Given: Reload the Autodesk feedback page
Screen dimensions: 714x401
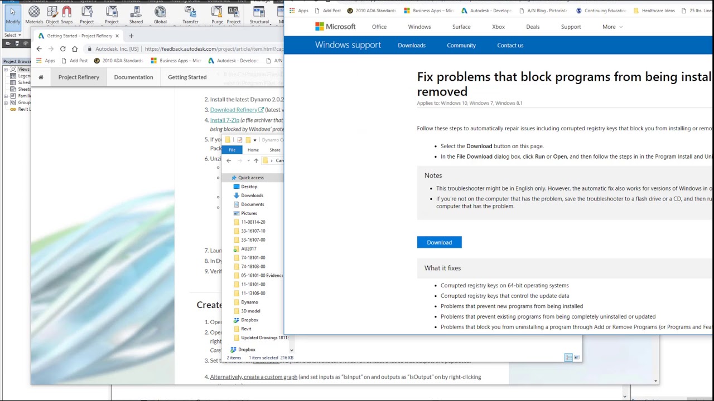Looking at the screenshot, I should pyautogui.click(x=62, y=49).
